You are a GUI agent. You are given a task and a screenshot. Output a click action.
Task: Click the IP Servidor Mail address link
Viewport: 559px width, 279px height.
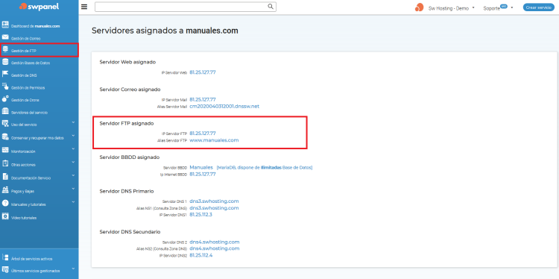point(203,99)
